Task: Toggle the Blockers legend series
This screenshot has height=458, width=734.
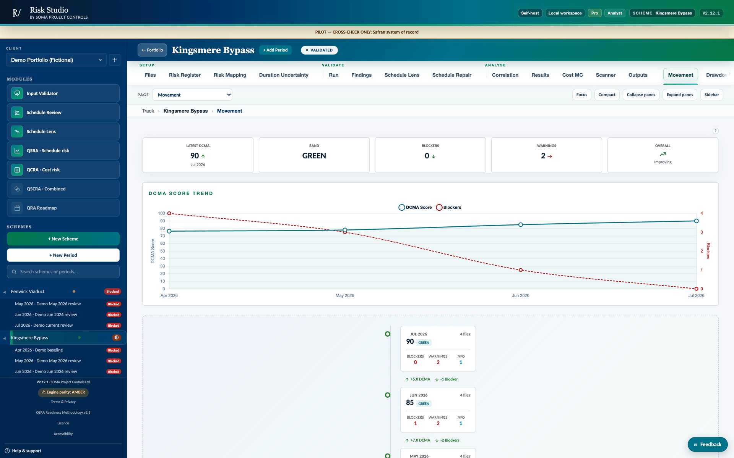Action: pyautogui.click(x=449, y=207)
